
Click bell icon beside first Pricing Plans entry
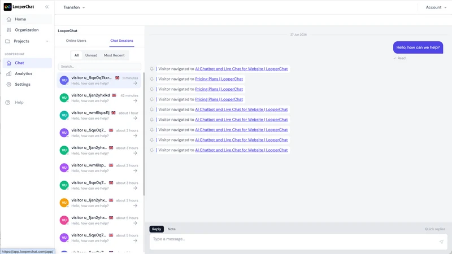click(x=151, y=79)
